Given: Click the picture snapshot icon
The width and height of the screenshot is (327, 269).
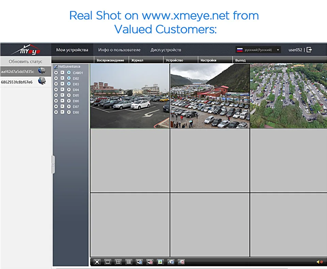Looking at the screenshot, I should pos(160,262).
